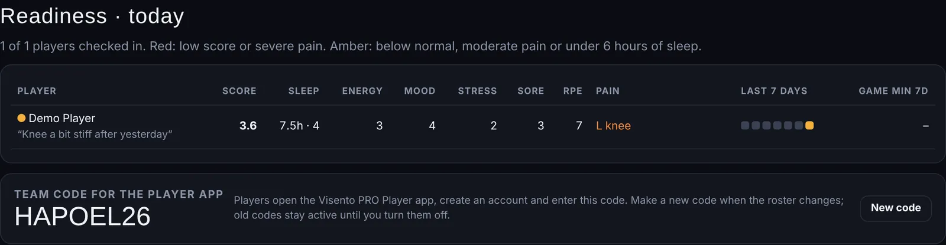Click the player's note about knee stiffness
The width and height of the screenshot is (946, 245).
click(95, 134)
